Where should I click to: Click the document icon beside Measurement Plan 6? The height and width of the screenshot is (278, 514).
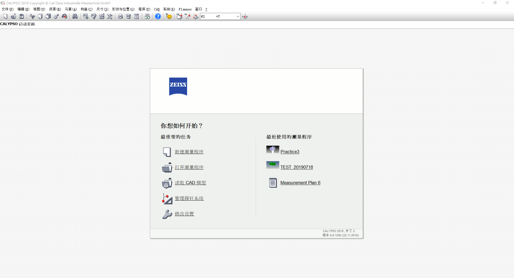click(x=273, y=183)
